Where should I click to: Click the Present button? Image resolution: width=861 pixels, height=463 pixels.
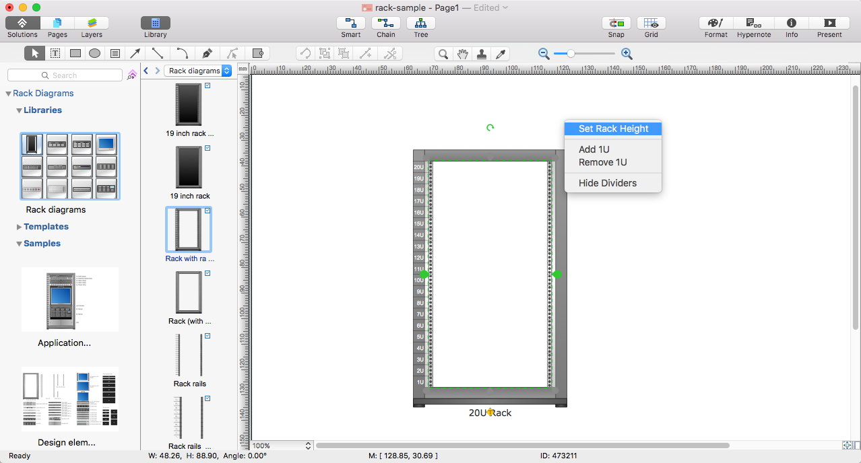[829, 23]
